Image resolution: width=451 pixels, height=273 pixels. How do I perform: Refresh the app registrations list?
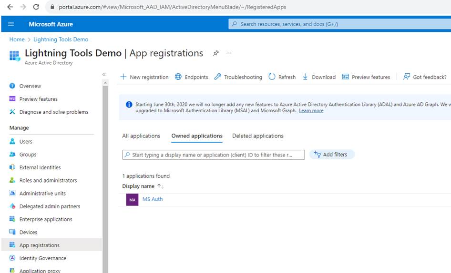282,77
